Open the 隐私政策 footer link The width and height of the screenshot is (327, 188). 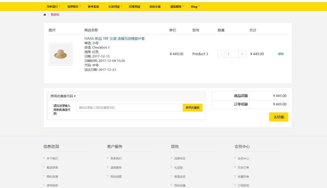[52, 177]
